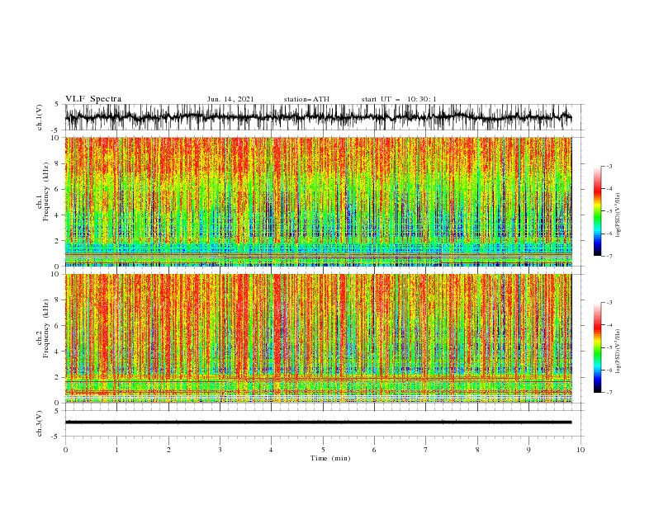This screenshot has width=654, height=505.
Task: Click the 'station=ATH' label
Action: 306,99
